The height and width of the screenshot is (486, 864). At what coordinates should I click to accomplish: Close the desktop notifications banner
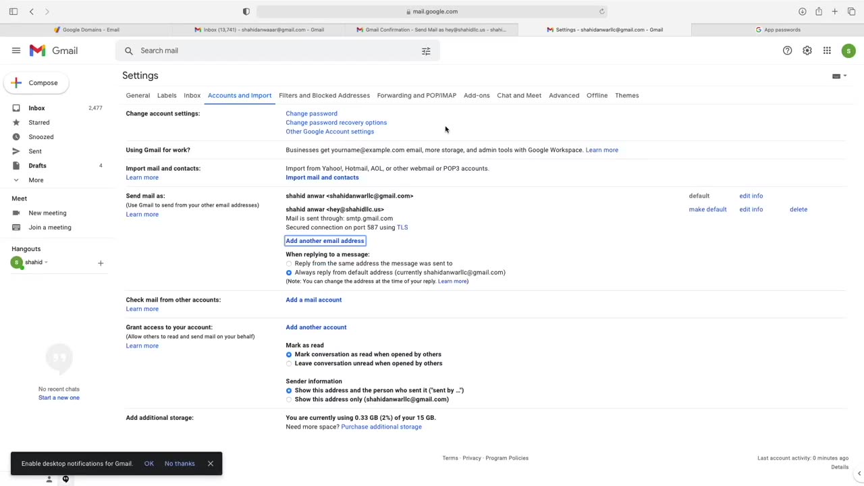(211, 464)
